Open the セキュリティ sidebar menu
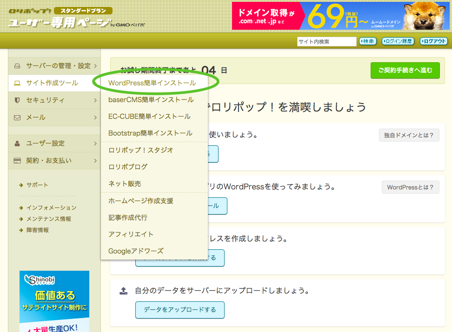 click(54, 100)
